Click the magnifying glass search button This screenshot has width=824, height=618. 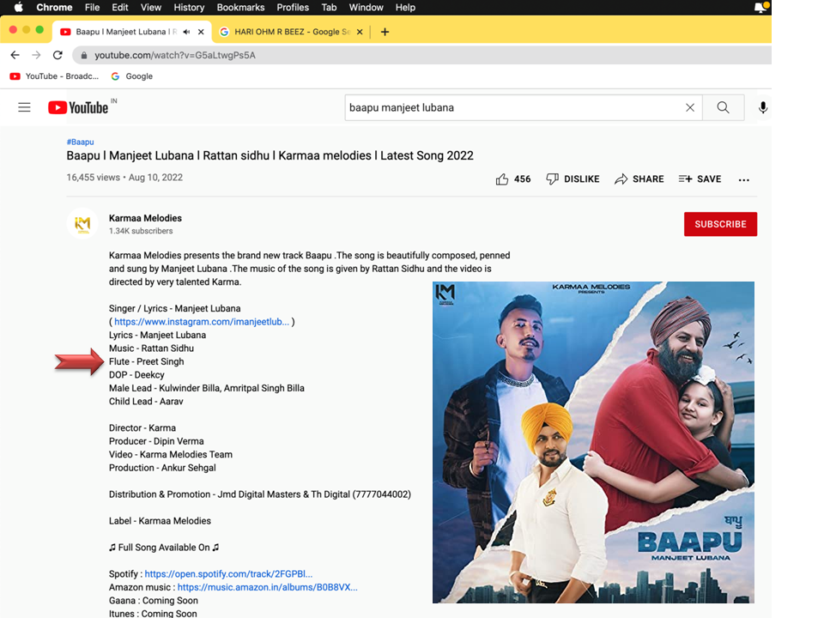(723, 107)
